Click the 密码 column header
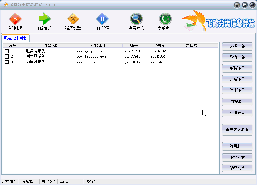 pyautogui.click(x=161, y=45)
